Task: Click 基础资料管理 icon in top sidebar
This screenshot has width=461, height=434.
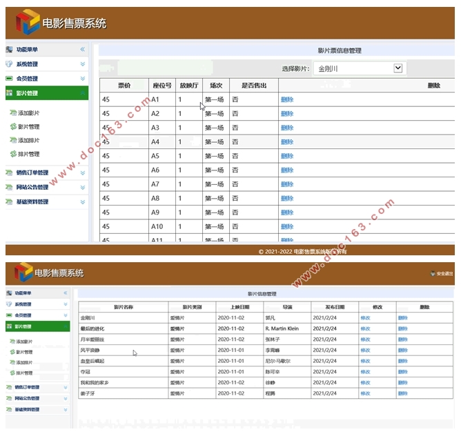Action: click(10, 201)
